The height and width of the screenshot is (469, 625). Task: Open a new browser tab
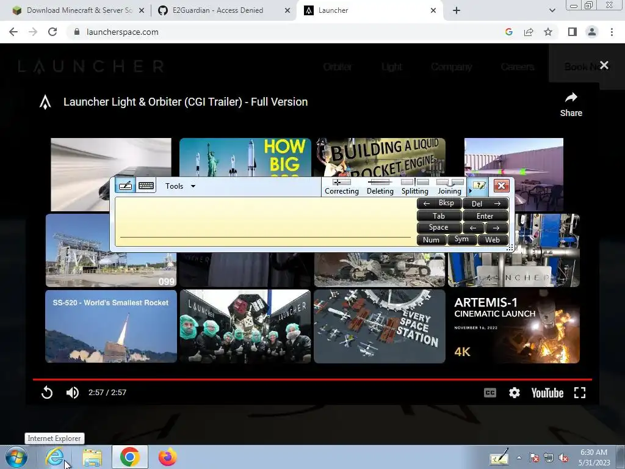[x=457, y=11]
